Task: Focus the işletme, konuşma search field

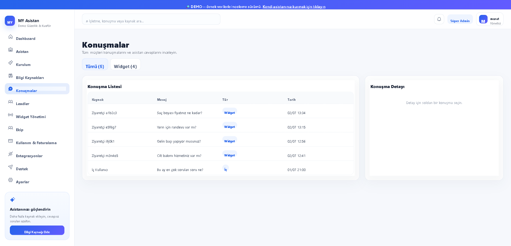Action: (151, 19)
